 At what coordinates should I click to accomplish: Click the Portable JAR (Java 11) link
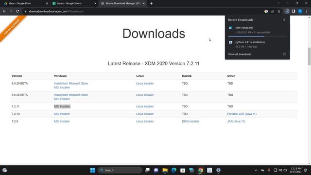tap(242, 114)
